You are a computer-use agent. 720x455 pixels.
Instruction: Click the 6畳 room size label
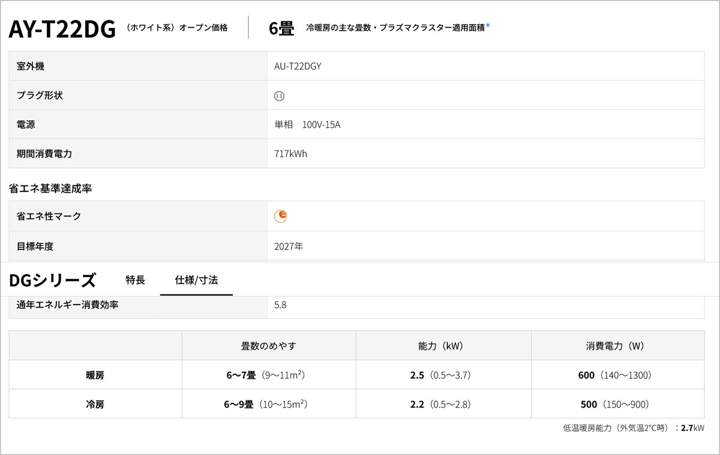point(281,28)
